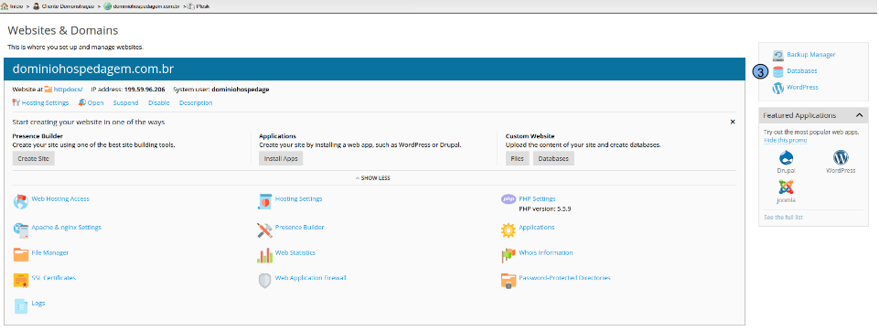Open the PHP Settings icon

tap(509, 199)
